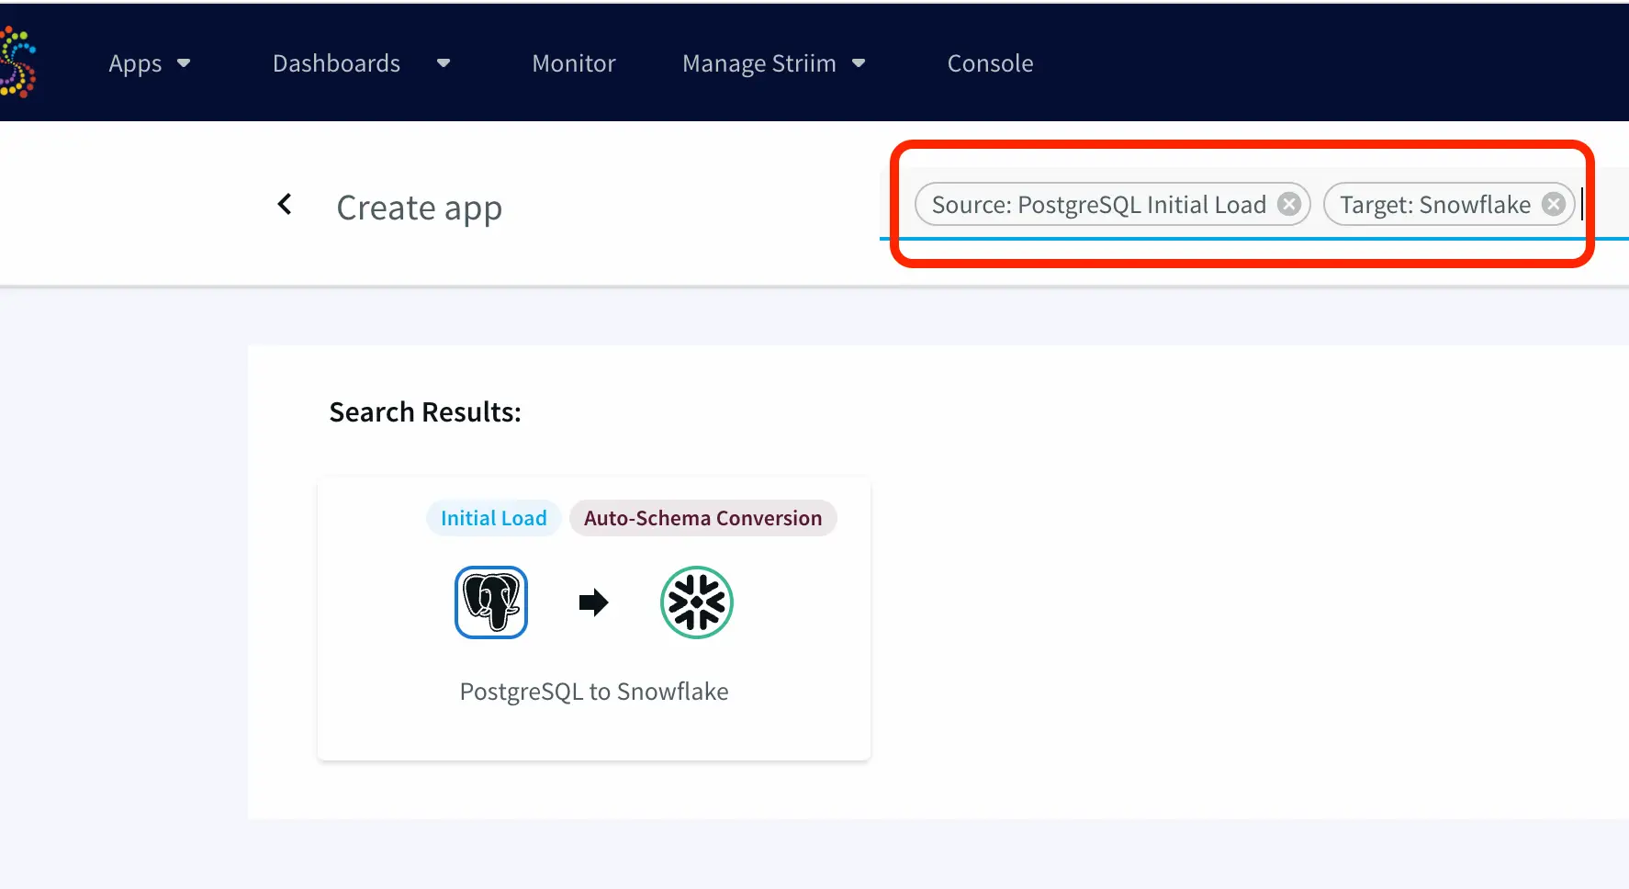Click the Source: PostgreSQL Initial Load chip text
The height and width of the screenshot is (889, 1629).
pos(1098,204)
